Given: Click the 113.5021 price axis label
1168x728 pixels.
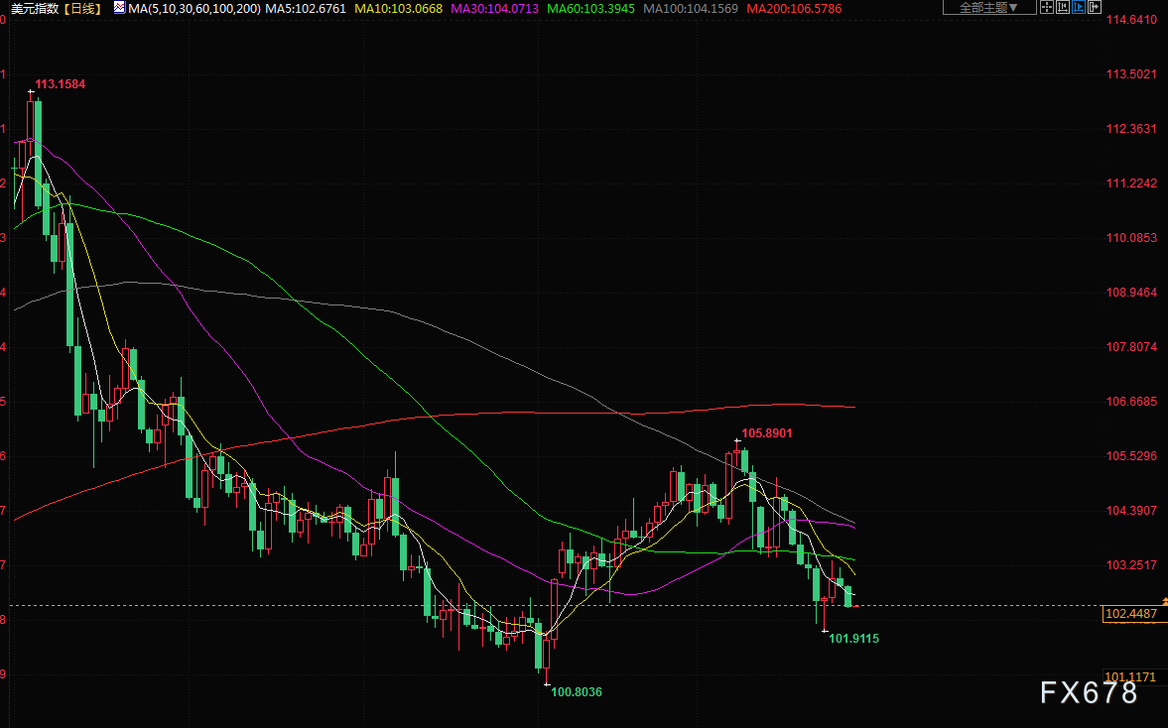Looking at the screenshot, I should [x=1131, y=73].
